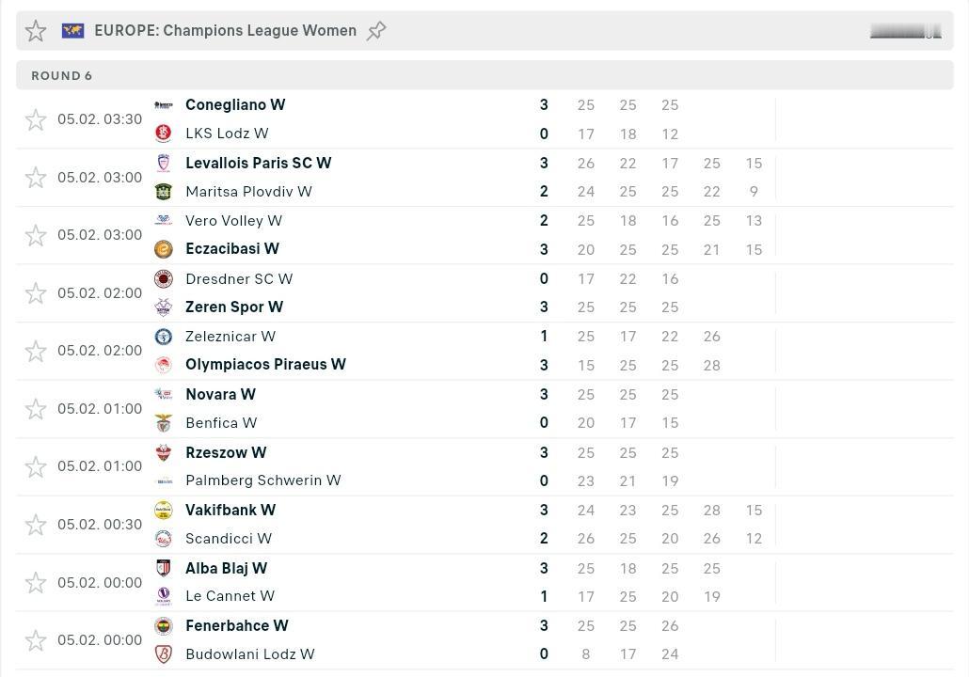The image size is (969, 677).
Task: Star the Fenerbahce W vs Budowlani Lodz match
Action: [x=36, y=640]
